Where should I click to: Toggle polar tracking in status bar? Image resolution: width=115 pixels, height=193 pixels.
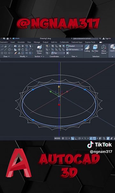(x=79, y=138)
